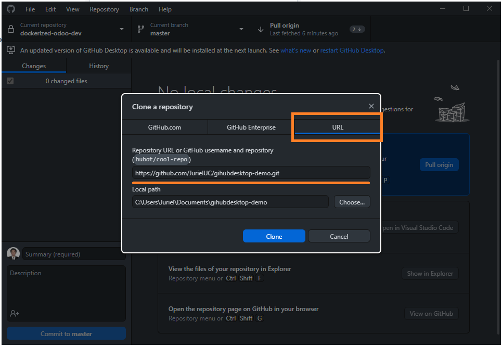Expand the Current branch dropdown arrow
502x347 pixels.
pyautogui.click(x=241, y=29)
